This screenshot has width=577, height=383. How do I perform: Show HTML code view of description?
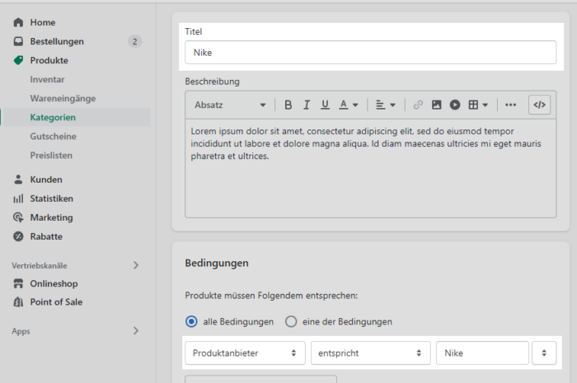539,105
